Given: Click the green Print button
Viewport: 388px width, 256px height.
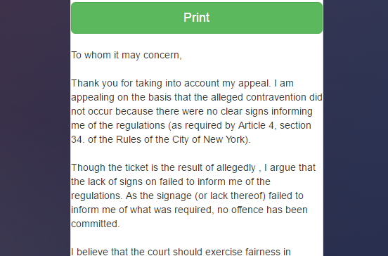Looking at the screenshot, I should (x=197, y=18).
